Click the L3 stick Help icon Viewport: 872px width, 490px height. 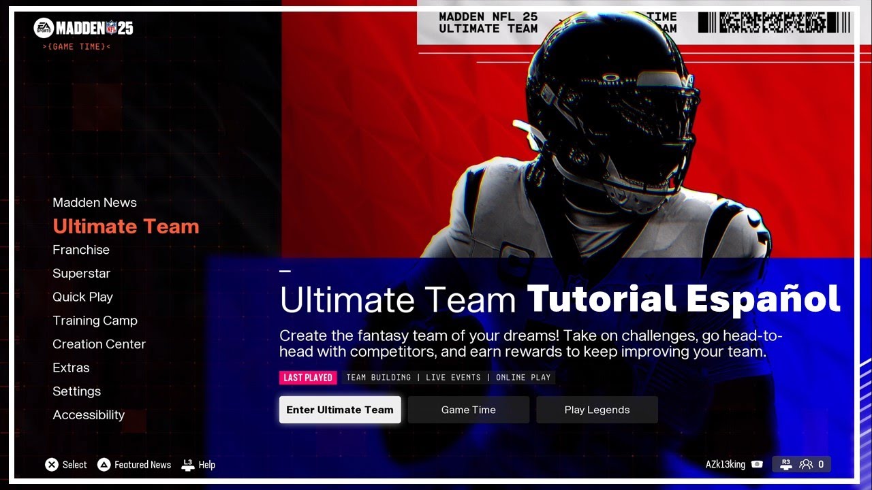188,465
